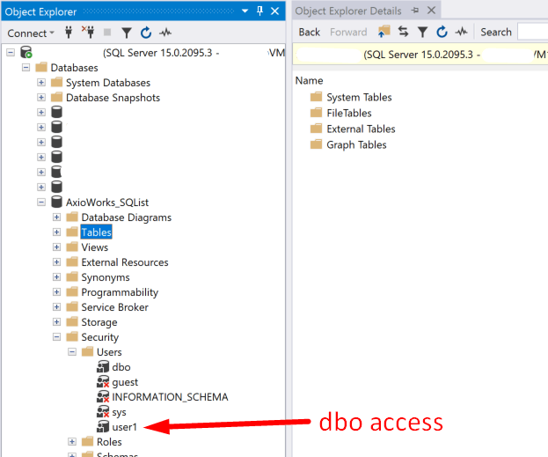Image resolution: width=548 pixels, height=457 pixels.
Task: Expand the Synonyms folder
Action: tap(56, 276)
